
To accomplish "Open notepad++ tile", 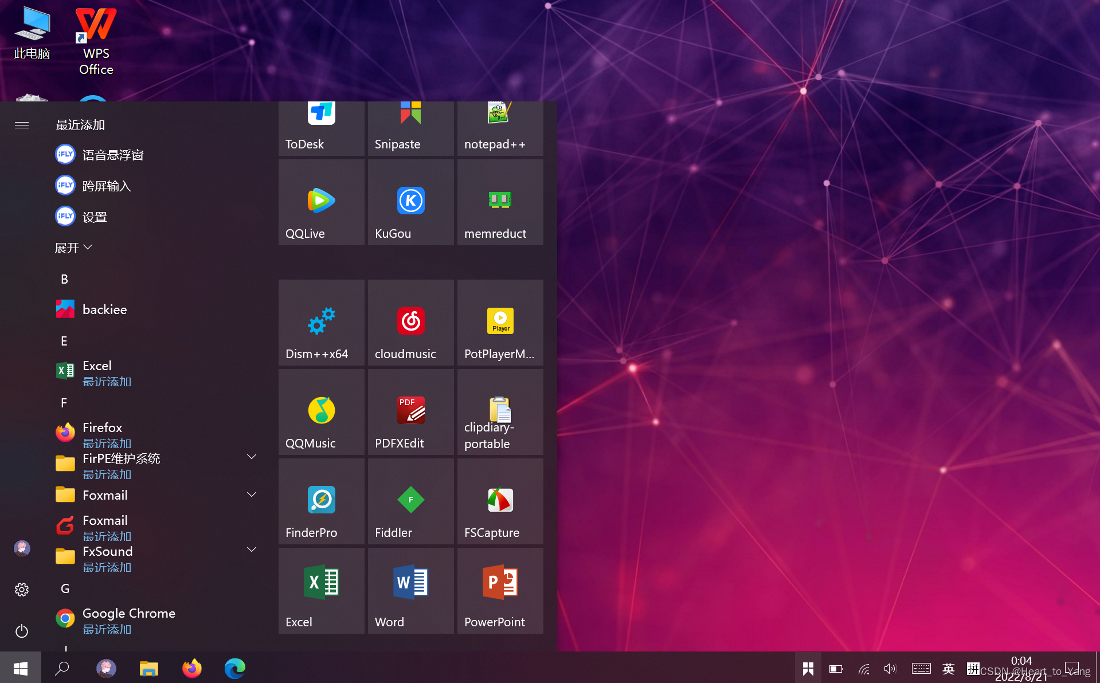I will [500, 128].
